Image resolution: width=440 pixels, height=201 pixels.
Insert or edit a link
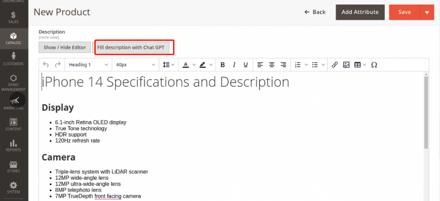(335, 65)
